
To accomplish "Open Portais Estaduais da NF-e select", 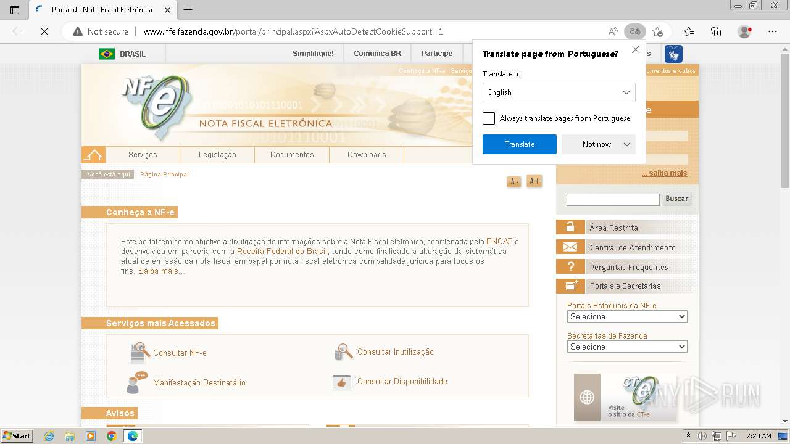I will click(x=627, y=316).
